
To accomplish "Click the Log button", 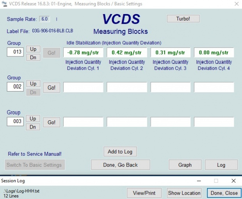I will tap(221, 165).
